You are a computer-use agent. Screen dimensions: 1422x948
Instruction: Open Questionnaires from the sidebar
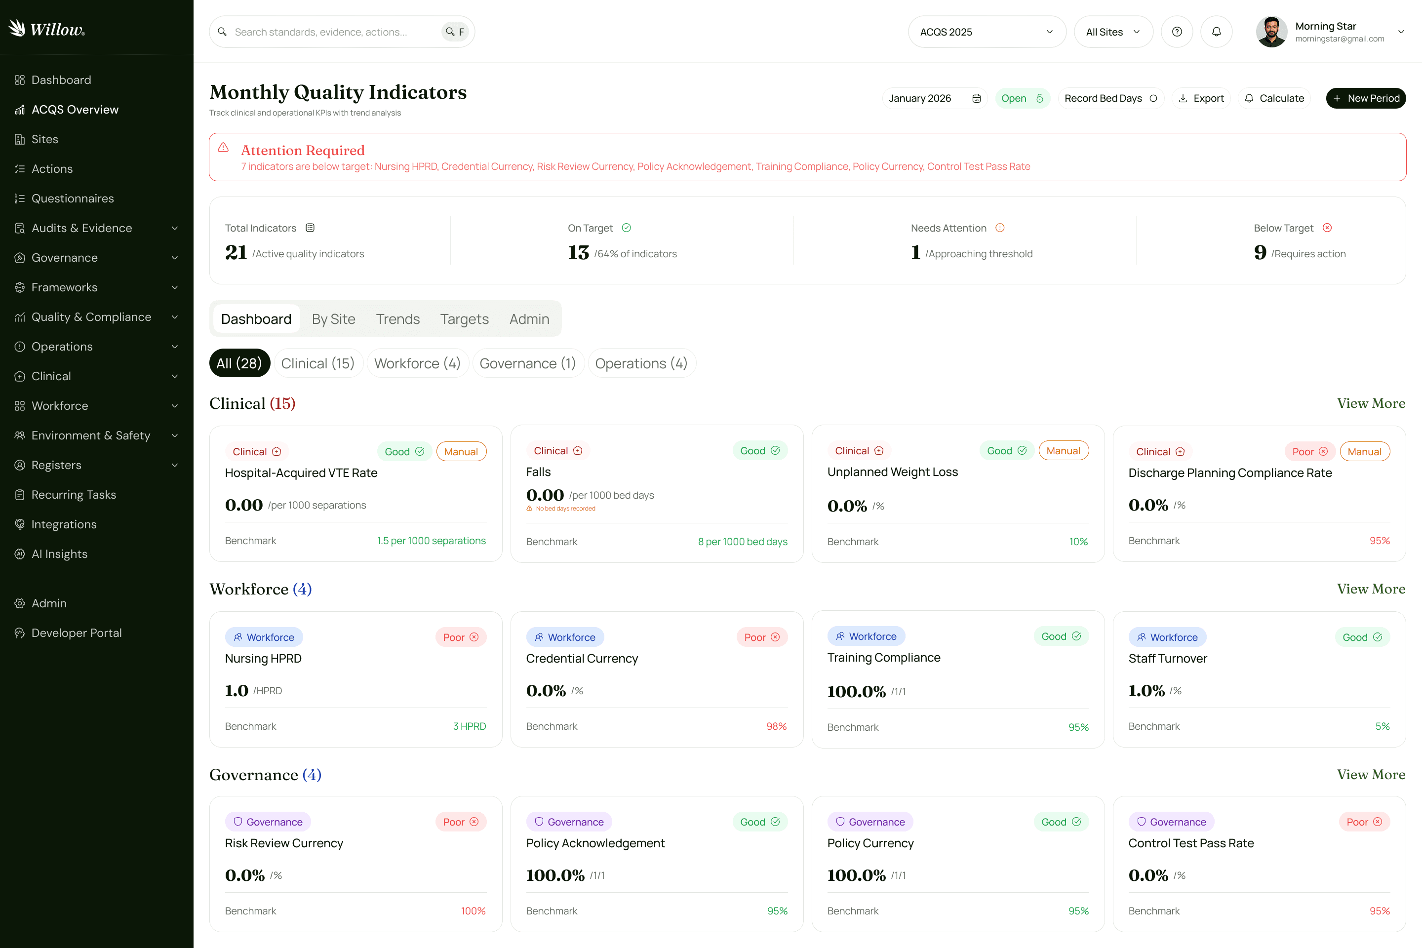tap(73, 198)
